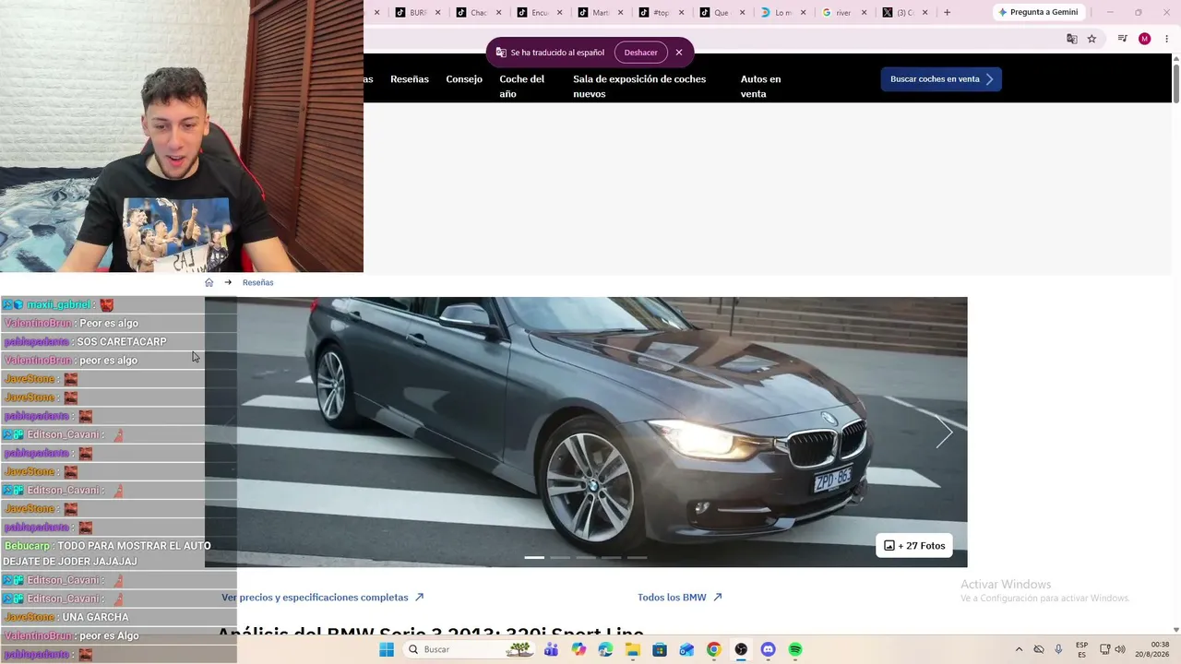Click chat message UNA GARCHA
Viewport: 1181px width, 664px height.
tap(66, 617)
